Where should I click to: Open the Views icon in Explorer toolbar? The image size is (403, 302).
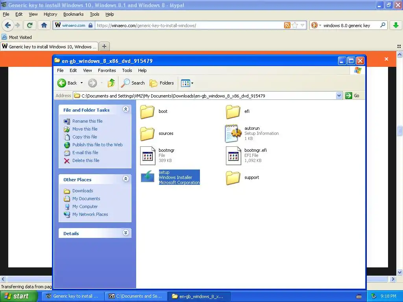pyautogui.click(x=185, y=83)
